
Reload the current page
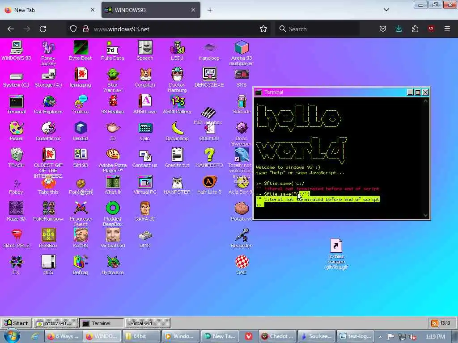pos(43,29)
